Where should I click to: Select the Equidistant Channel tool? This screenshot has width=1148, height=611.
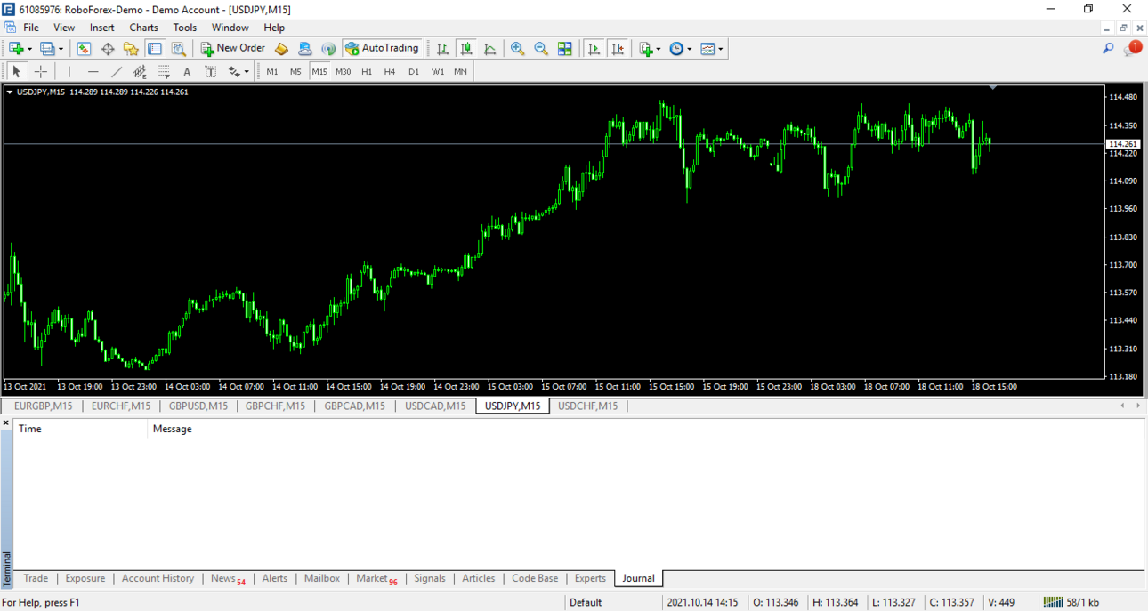[x=140, y=71]
